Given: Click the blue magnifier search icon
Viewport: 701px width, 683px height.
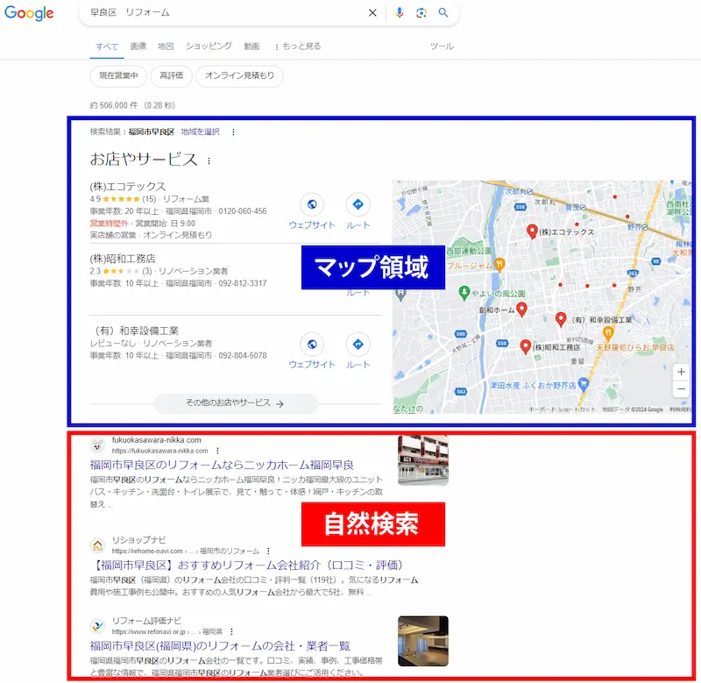Looking at the screenshot, I should tap(443, 12).
